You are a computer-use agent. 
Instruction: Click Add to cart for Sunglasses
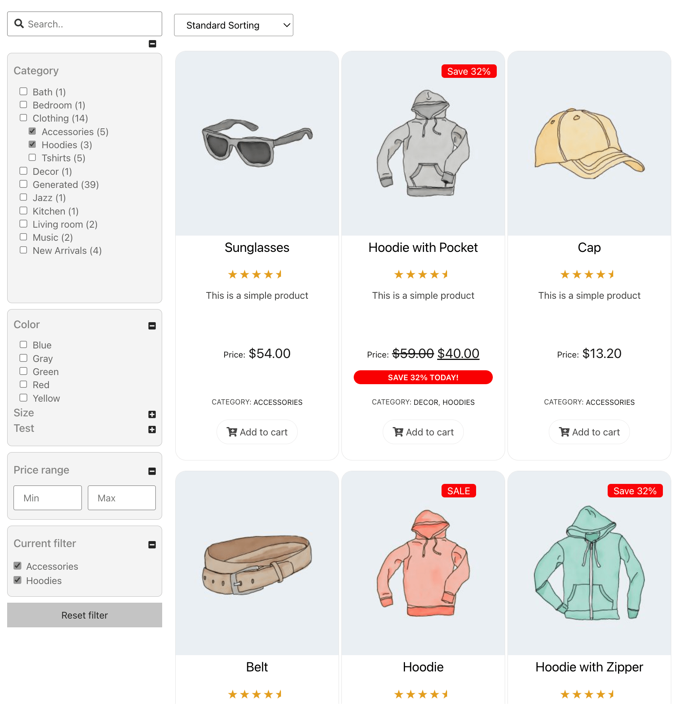[x=257, y=432]
